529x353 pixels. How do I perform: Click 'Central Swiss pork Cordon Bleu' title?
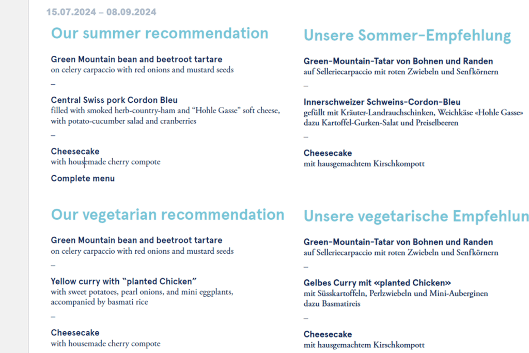pyautogui.click(x=114, y=100)
